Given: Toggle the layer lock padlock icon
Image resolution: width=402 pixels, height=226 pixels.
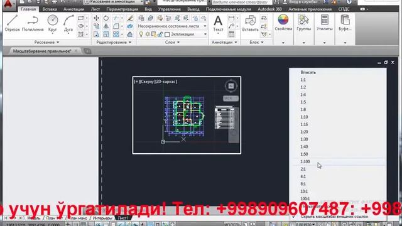Looking at the screenshot, I should [x=160, y=34].
